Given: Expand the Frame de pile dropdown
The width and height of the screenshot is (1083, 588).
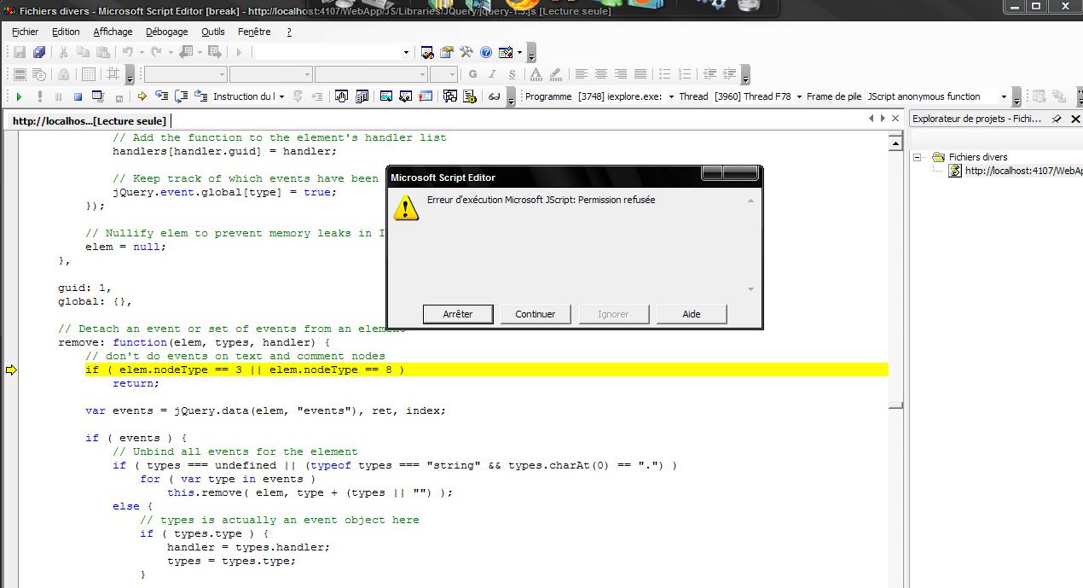Looking at the screenshot, I should 1004,97.
